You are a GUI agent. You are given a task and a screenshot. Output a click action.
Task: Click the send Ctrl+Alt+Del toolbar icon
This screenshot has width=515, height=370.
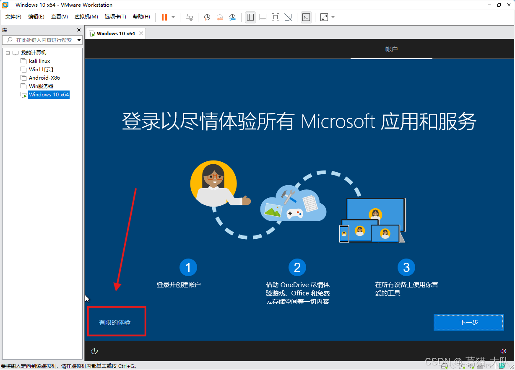190,17
